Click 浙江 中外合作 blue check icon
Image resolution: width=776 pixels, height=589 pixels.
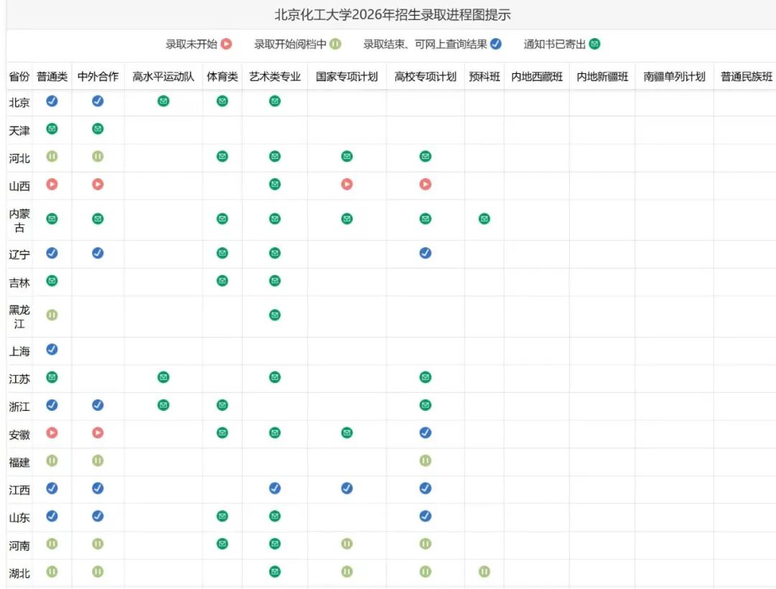pos(98,405)
